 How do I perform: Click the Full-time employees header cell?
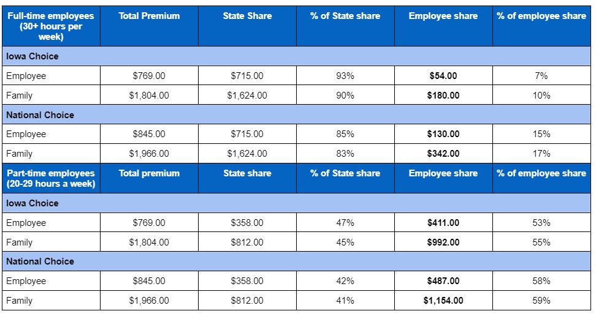(51, 26)
